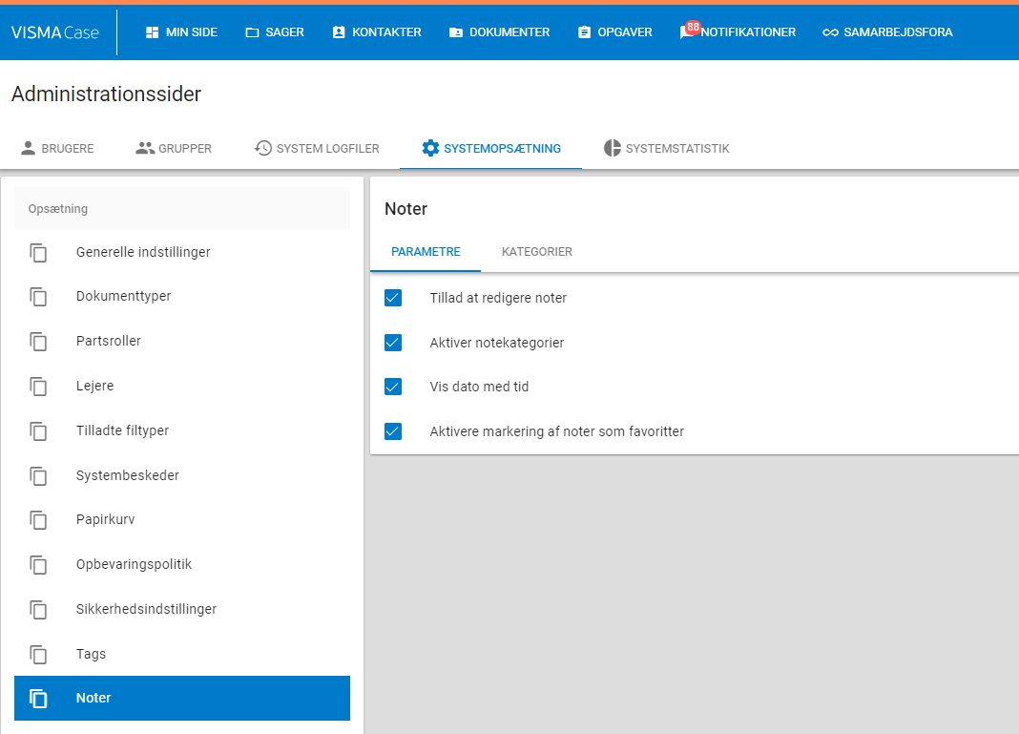
Task: Open Dokumenttyper settings
Action: coord(182,297)
